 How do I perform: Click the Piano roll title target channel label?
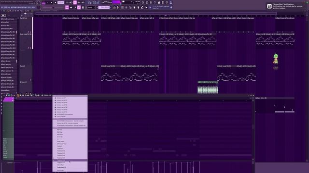coord(47,95)
